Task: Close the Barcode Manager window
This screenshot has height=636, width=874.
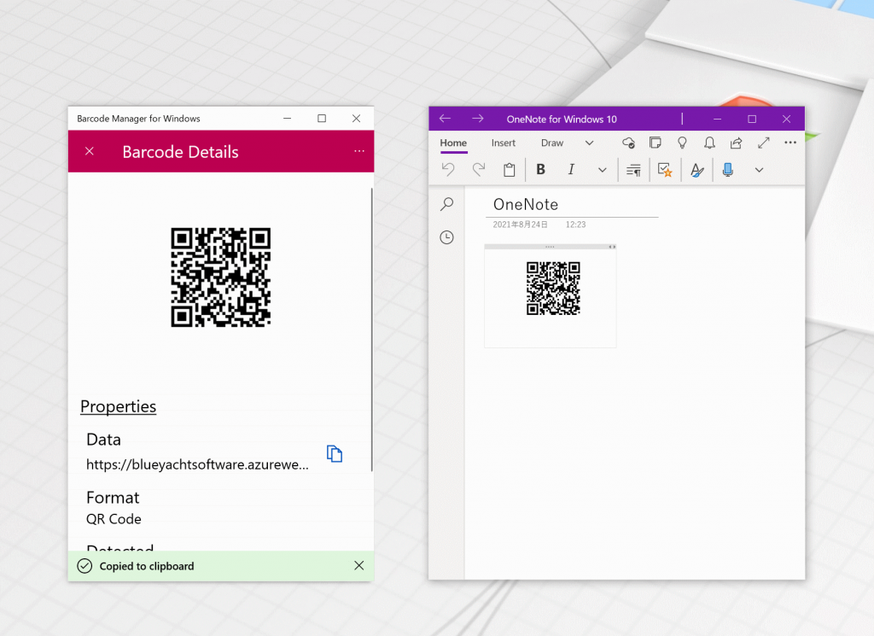Action: [356, 118]
